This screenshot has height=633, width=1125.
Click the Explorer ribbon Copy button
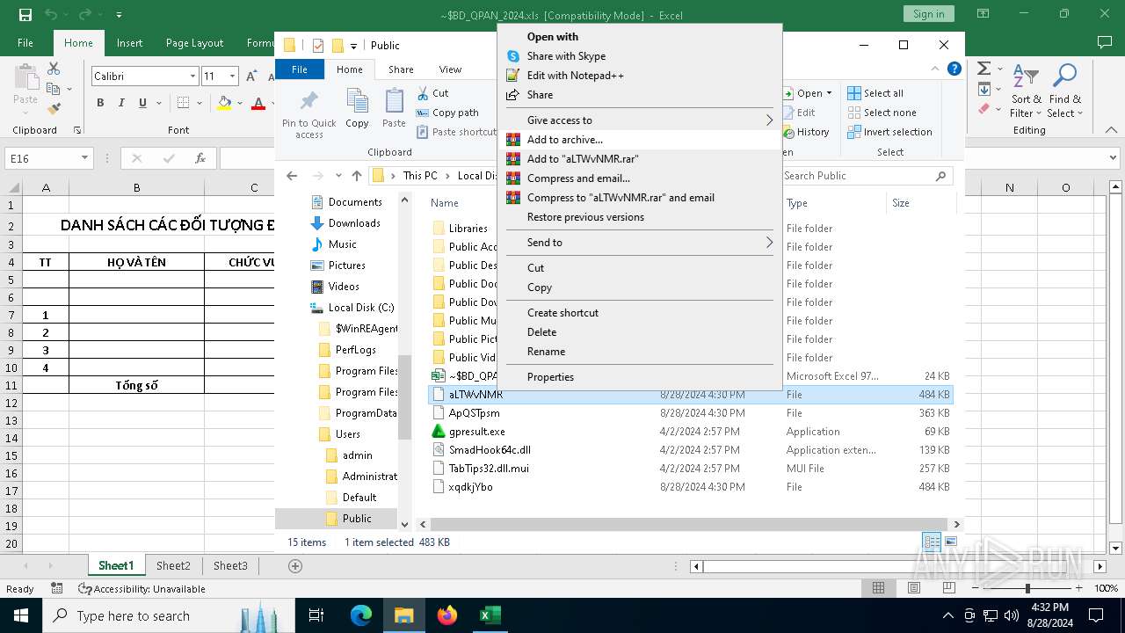click(x=357, y=109)
